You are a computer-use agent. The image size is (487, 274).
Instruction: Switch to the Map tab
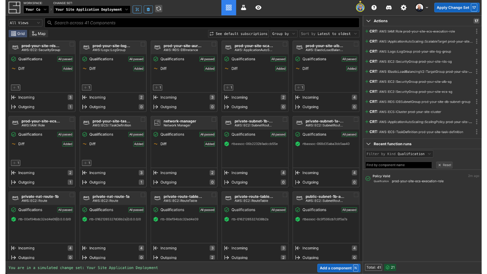coord(39,34)
